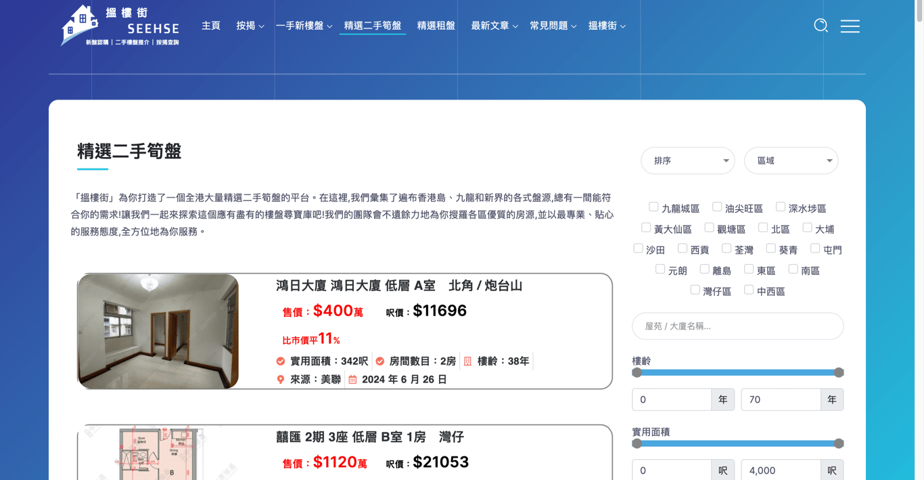This screenshot has width=924, height=480.
Task: Click the 樓齡 minimum year input
Action: click(x=672, y=399)
